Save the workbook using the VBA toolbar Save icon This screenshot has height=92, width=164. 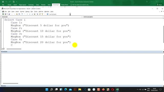coord(9,14)
